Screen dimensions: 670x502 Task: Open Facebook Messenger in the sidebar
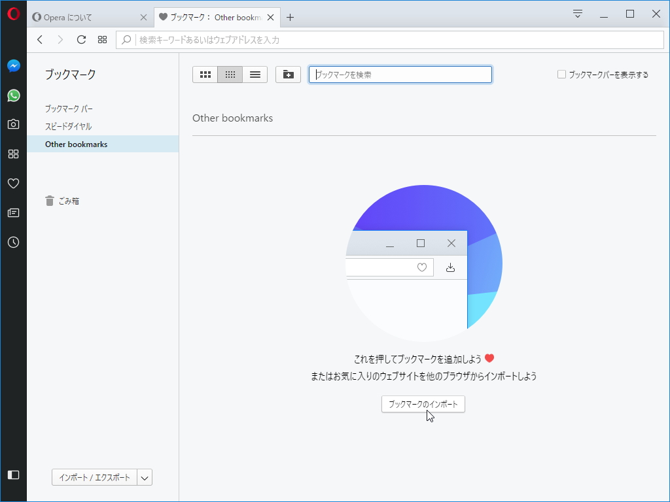[13, 65]
